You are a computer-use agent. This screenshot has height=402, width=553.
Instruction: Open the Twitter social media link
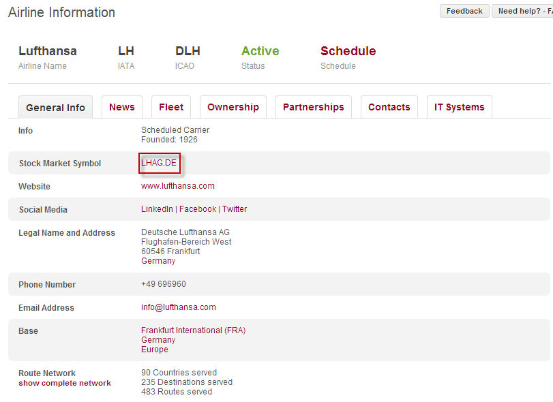235,209
